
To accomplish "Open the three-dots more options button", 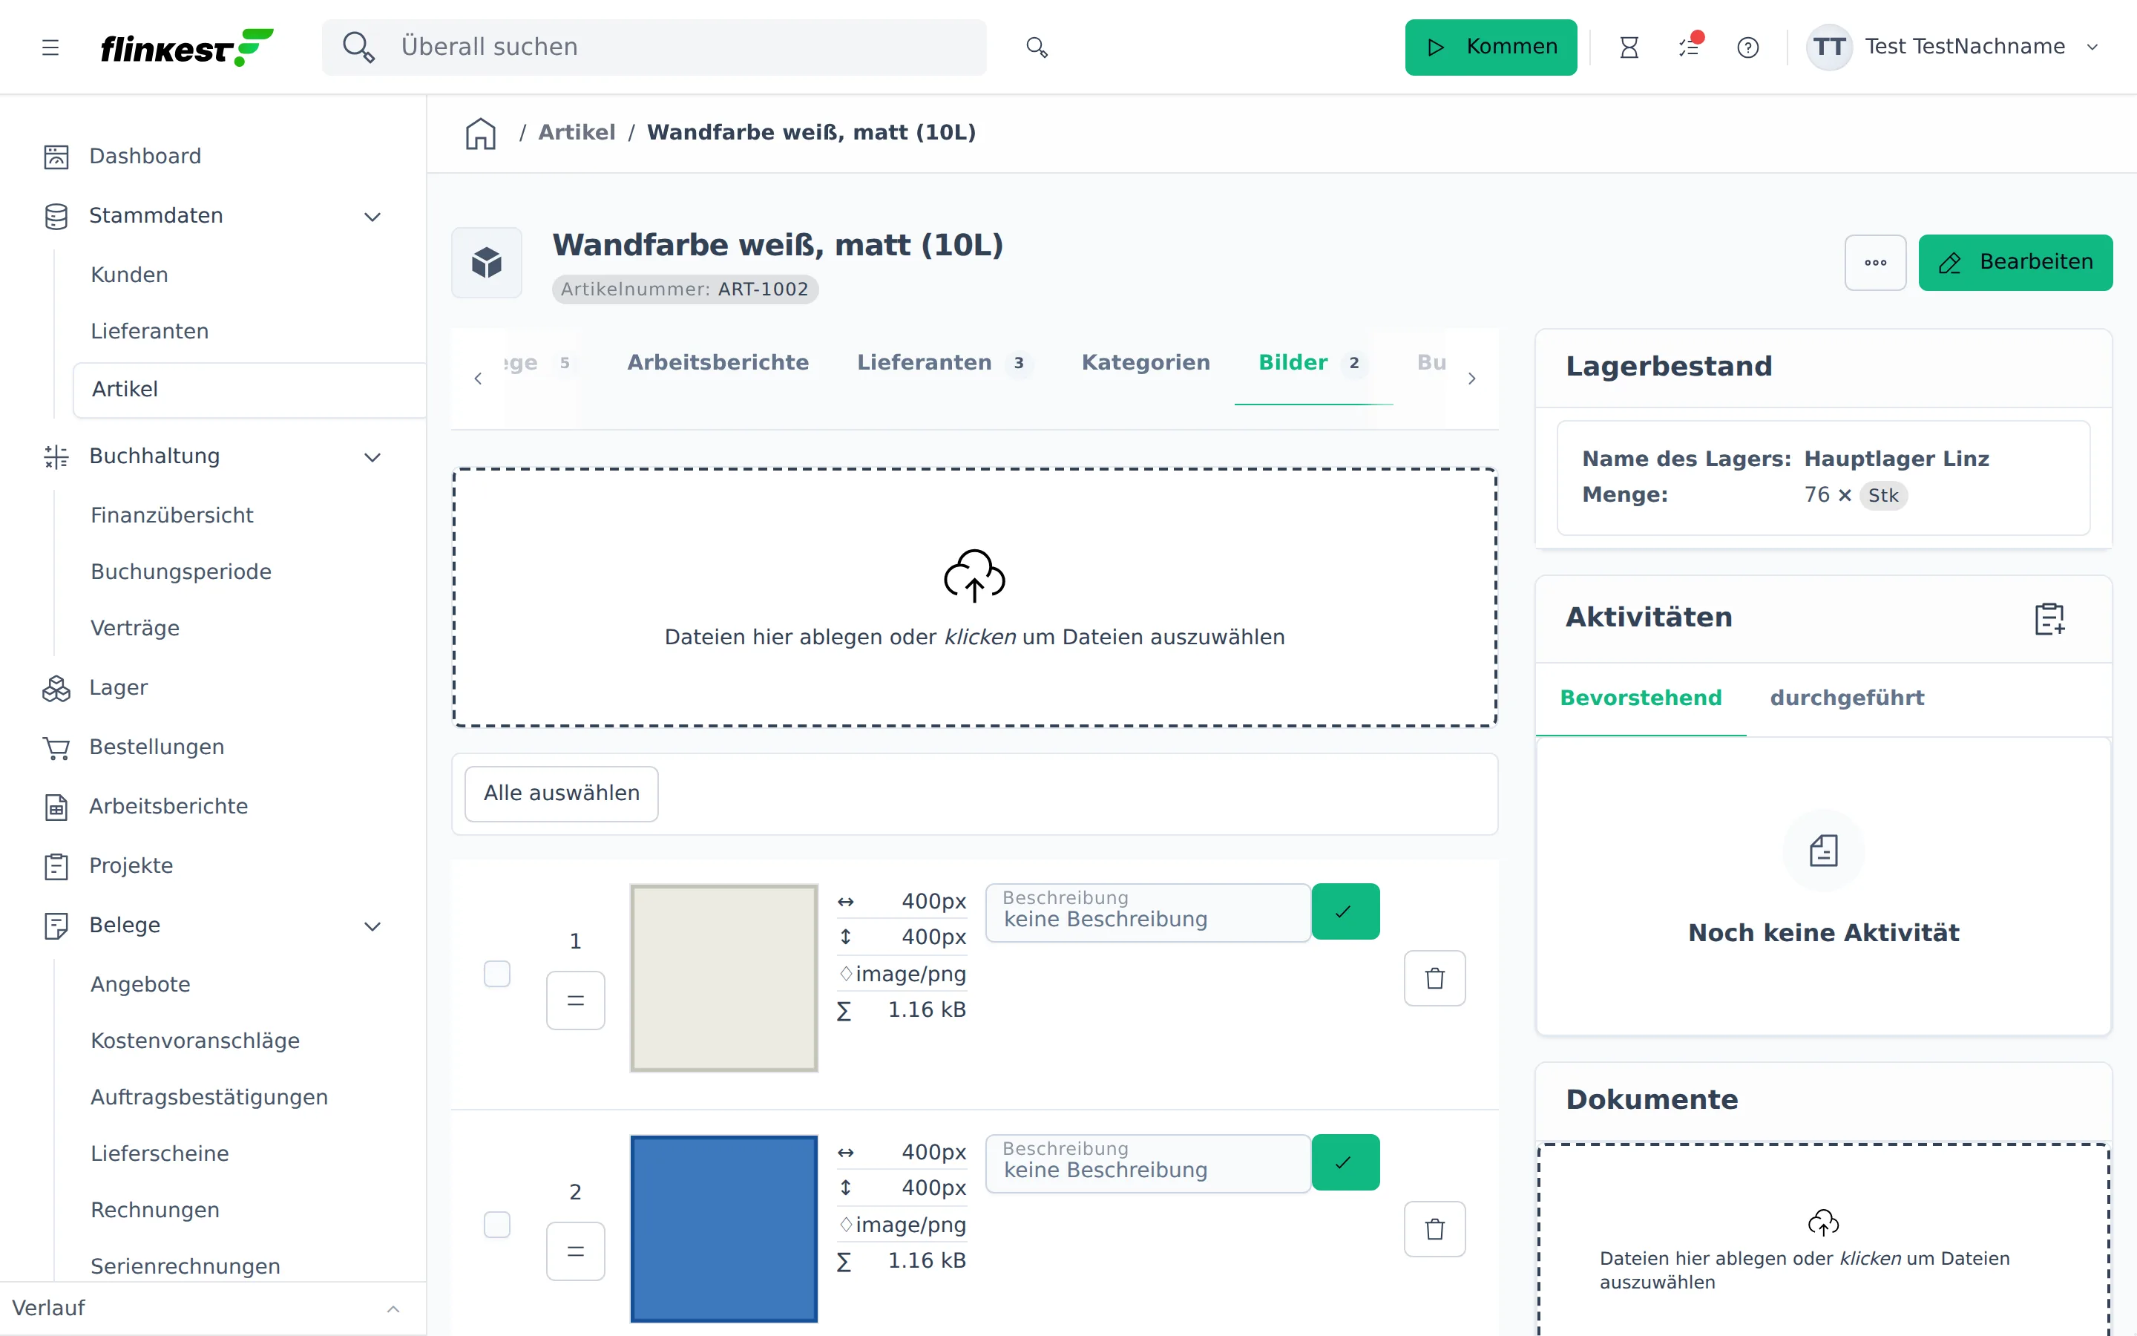I will [x=1875, y=263].
